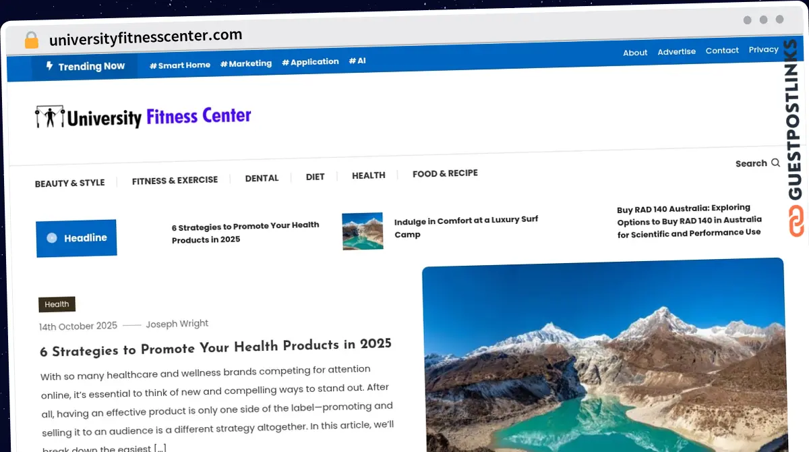The height and width of the screenshot is (452, 809).
Task: Open the #Application trending tag
Action: pyautogui.click(x=310, y=62)
